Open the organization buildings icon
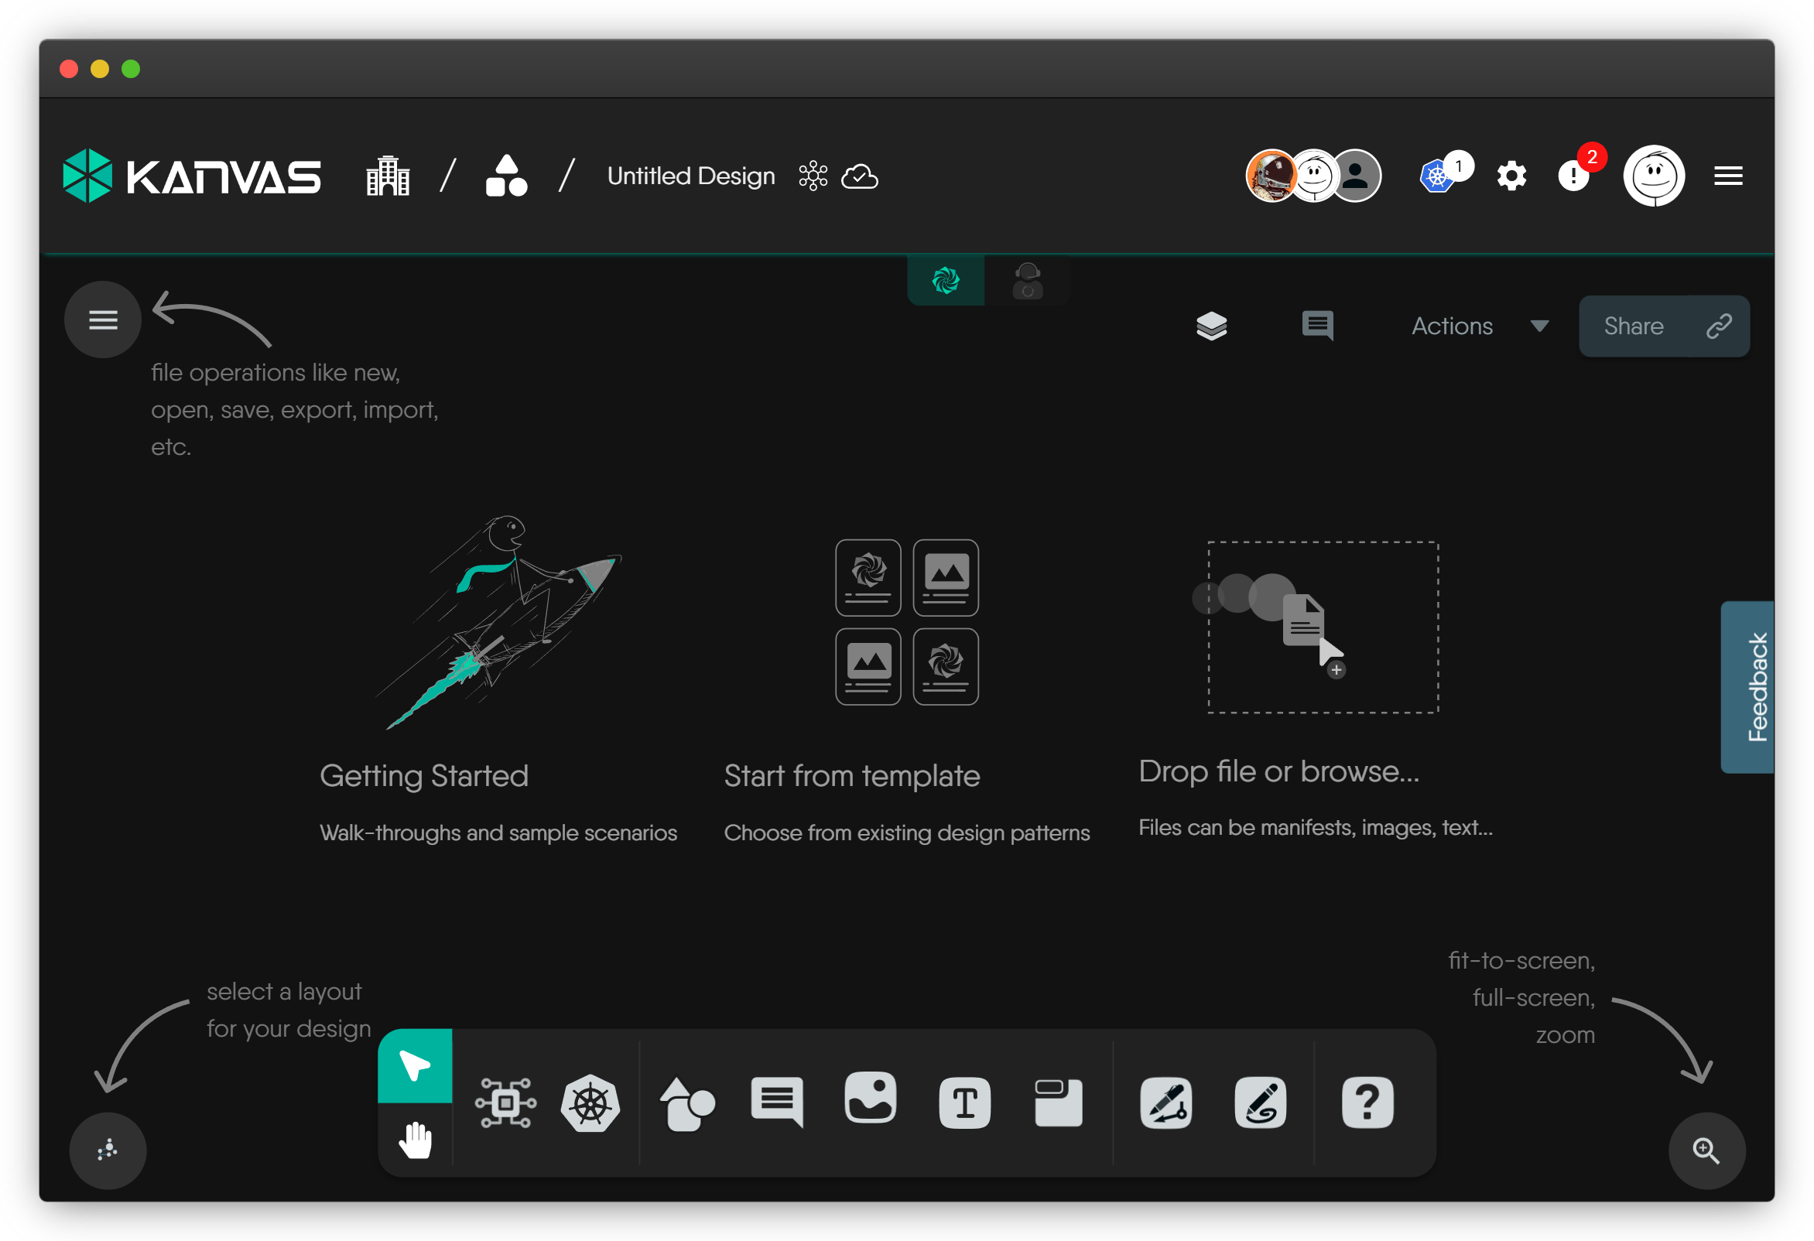The height and width of the screenshot is (1241, 1814). point(388,176)
